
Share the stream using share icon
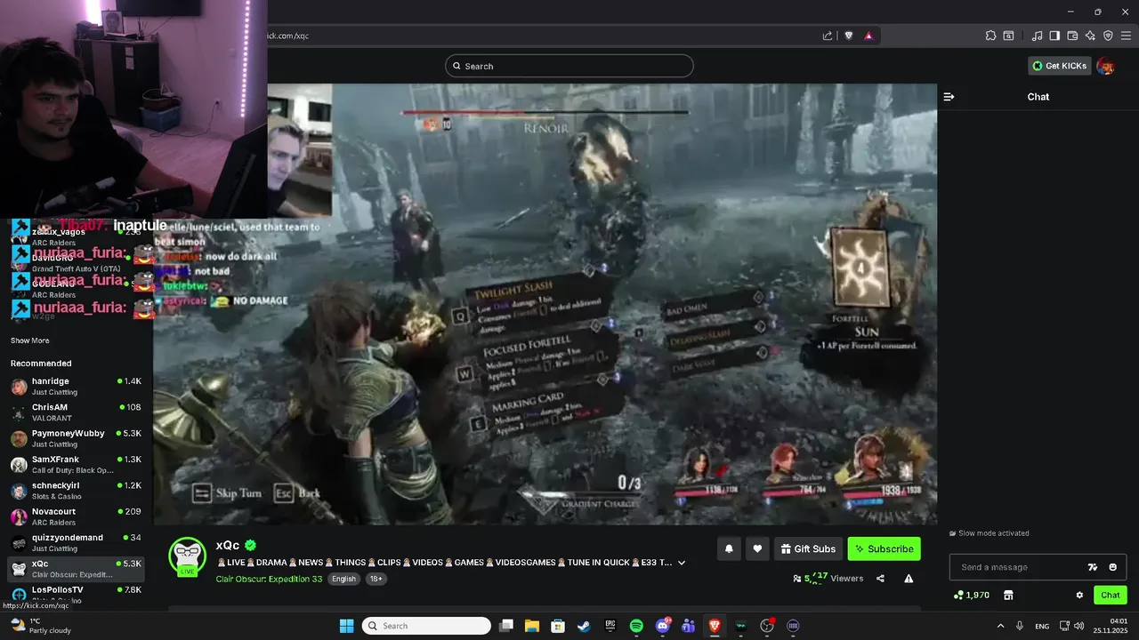coord(880,579)
